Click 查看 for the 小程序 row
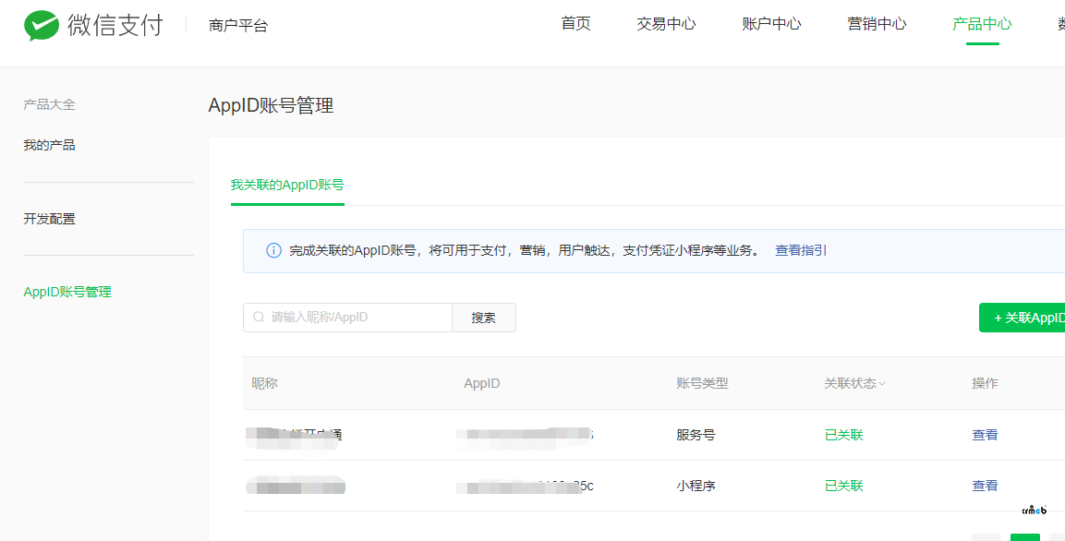1065x541 pixels. click(x=985, y=486)
